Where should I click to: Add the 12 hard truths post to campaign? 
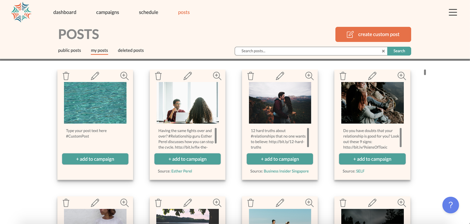click(280, 159)
